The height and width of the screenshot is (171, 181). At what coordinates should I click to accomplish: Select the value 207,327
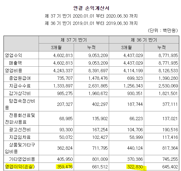click(x=65, y=104)
